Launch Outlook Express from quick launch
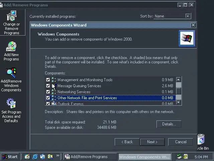 pyautogui.click(x=42, y=157)
